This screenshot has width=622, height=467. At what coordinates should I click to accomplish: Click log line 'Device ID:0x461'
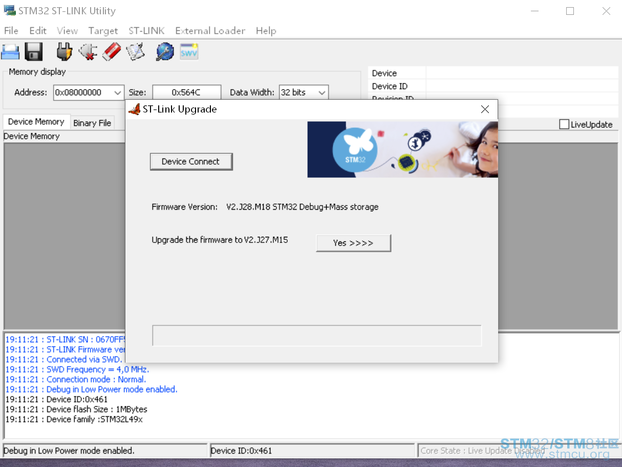point(56,399)
